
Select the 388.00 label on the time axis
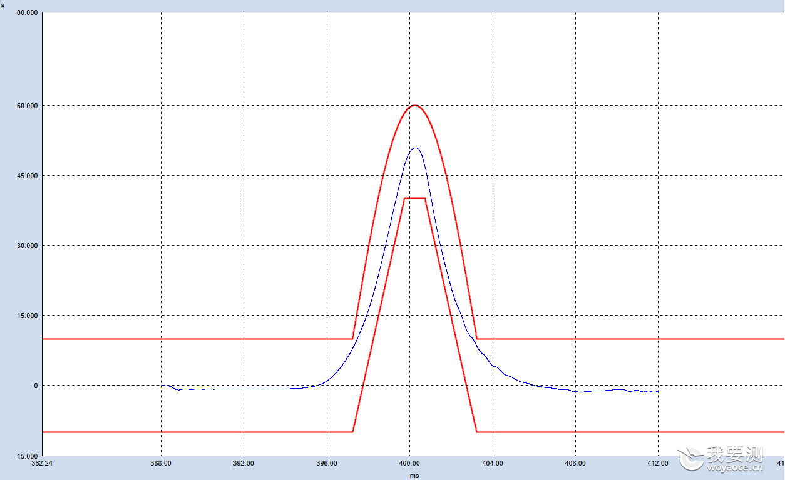click(162, 463)
